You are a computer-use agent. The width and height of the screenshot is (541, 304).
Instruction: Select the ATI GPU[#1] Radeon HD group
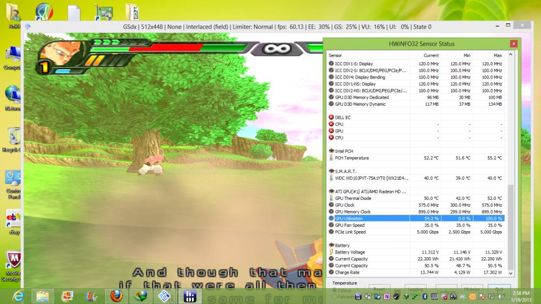(416, 191)
